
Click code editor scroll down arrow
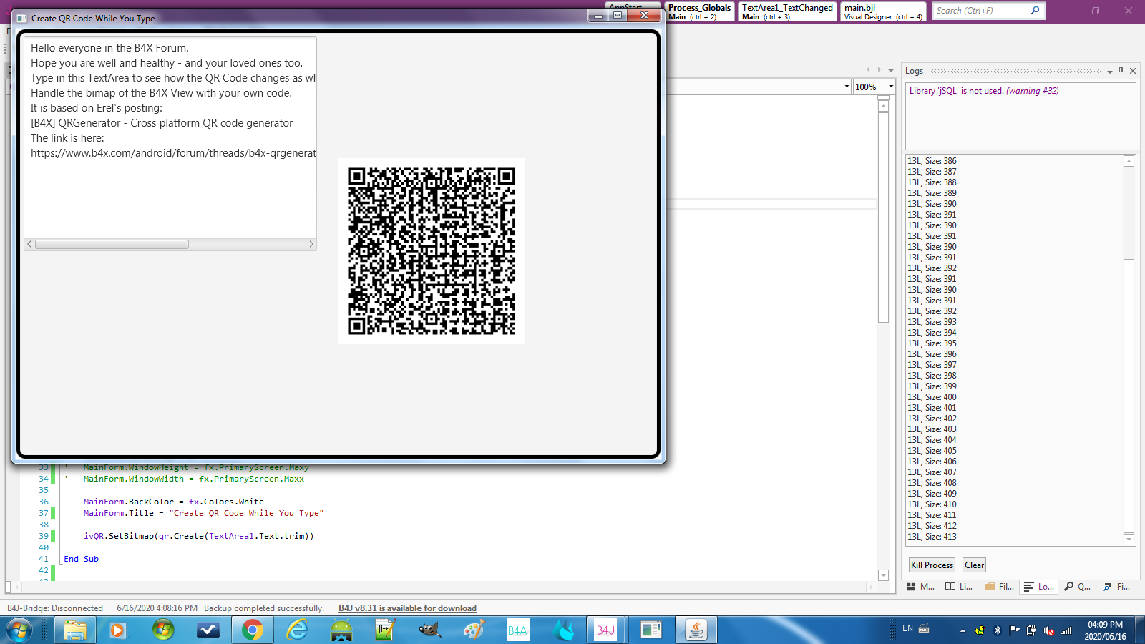click(x=883, y=575)
